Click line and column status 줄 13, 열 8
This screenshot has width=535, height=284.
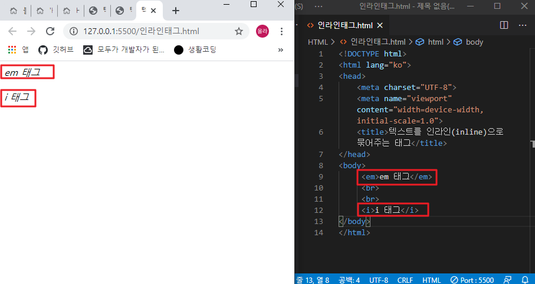[x=313, y=280]
